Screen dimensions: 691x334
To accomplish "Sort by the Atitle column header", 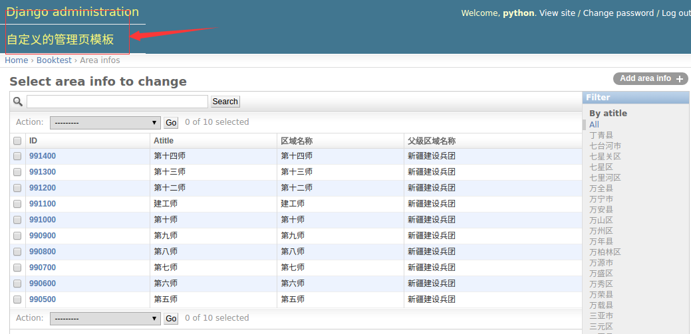I will 164,141.
